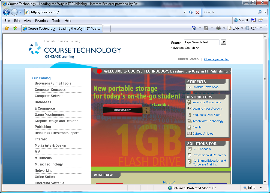Open the Help menu
Screen dimensions: 270x193
(68, 21)
